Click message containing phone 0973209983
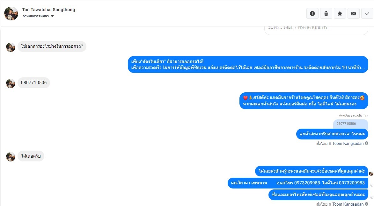Viewport: 374px width, 206px height. click(298, 183)
